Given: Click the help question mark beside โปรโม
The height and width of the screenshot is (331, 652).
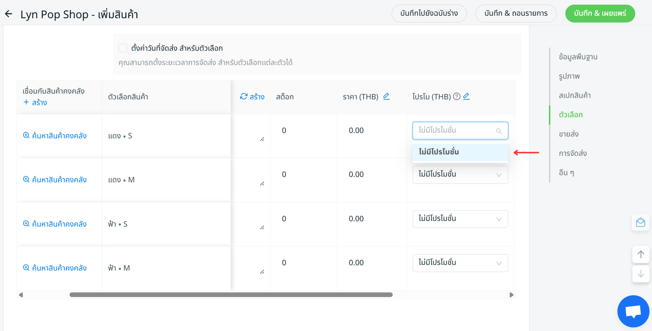Looking at the screenshot, I should tap(457, 96).
